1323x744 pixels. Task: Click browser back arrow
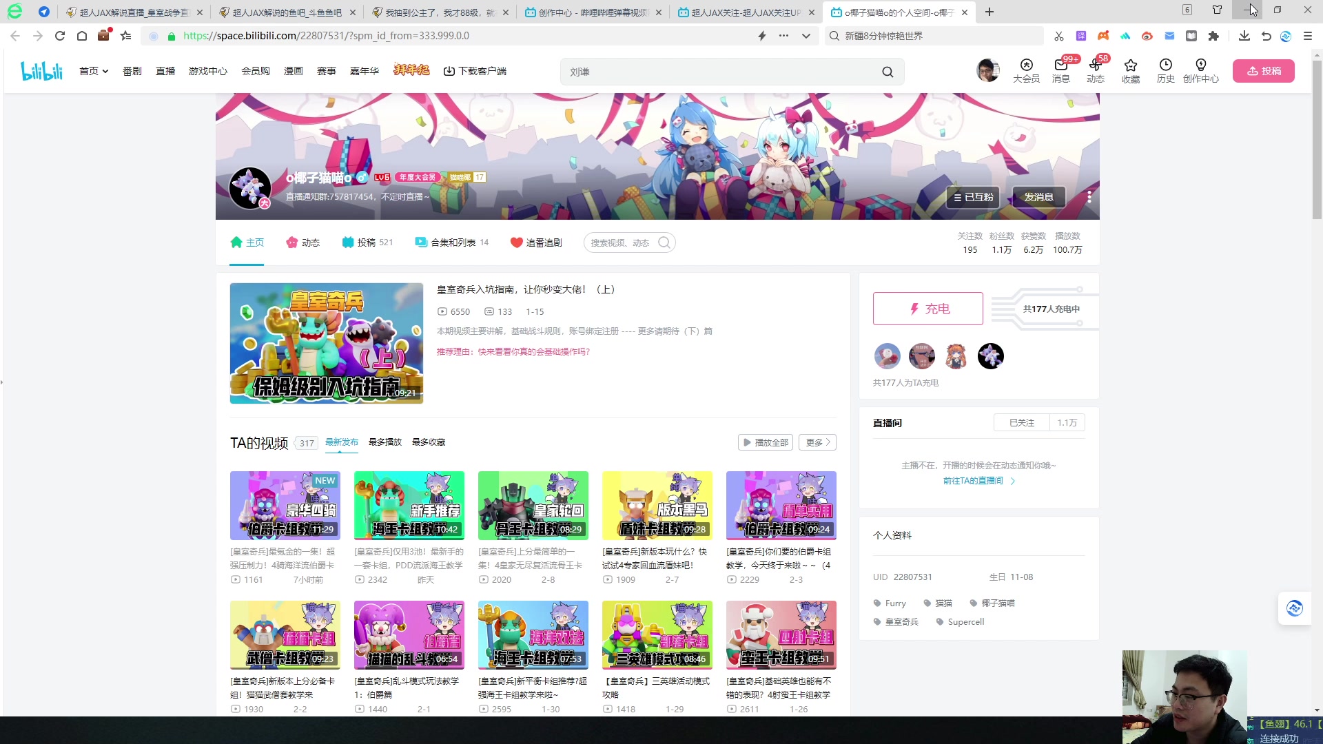pos(15,36)
